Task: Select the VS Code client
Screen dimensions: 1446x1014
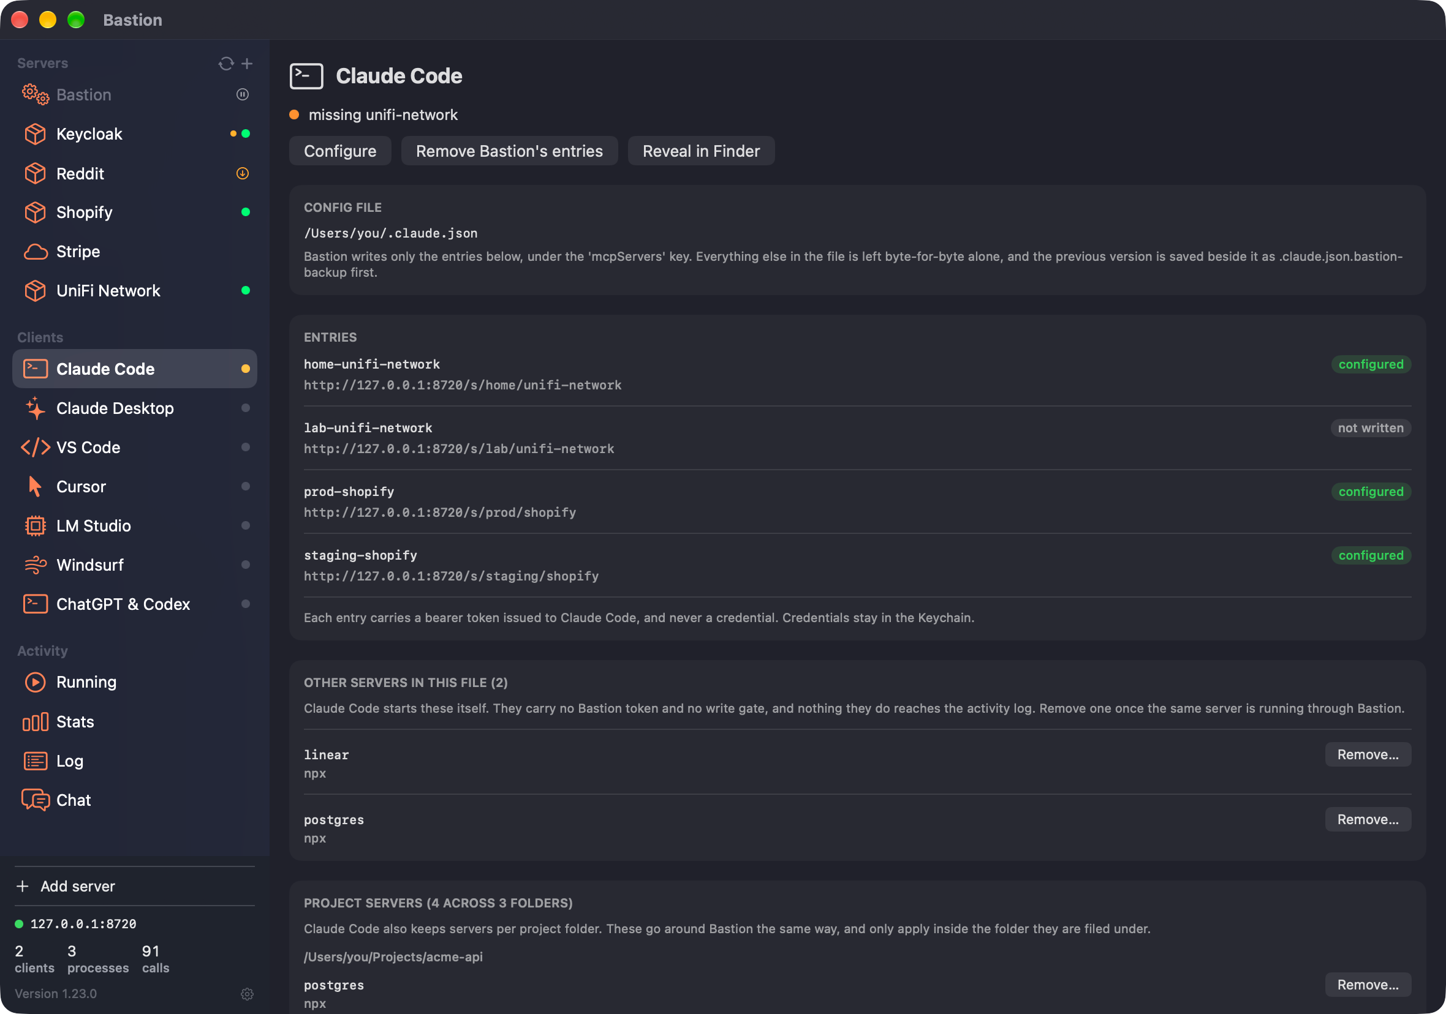Action: click(135, 448)
